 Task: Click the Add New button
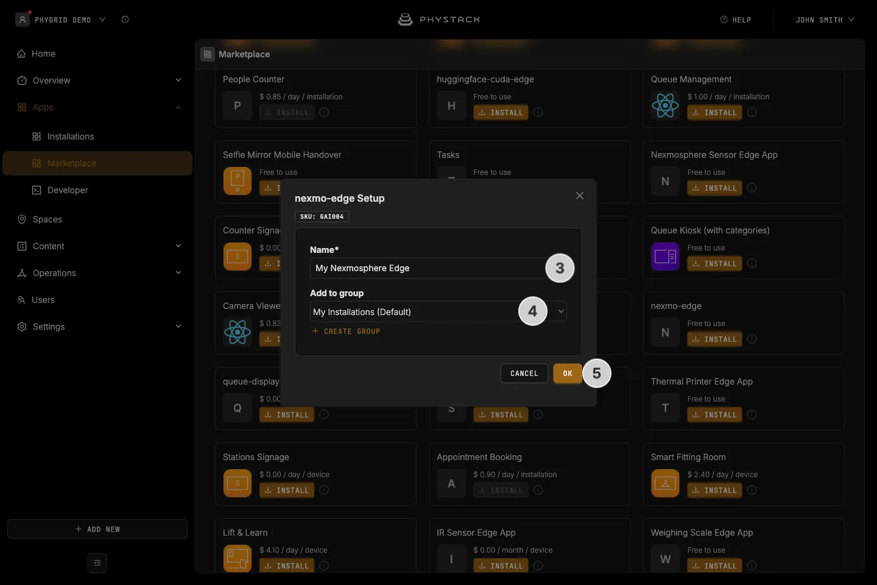pyautogui.click(x=97, y=529)
